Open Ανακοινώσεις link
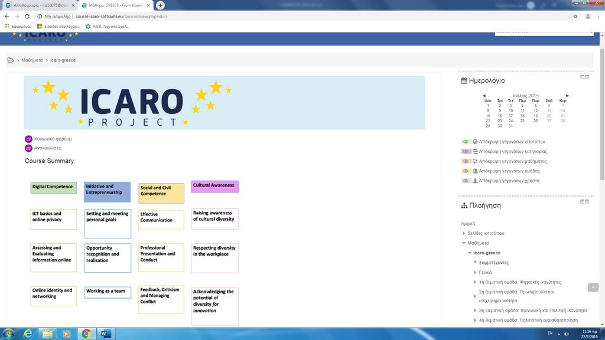 (x=48, y=148)
